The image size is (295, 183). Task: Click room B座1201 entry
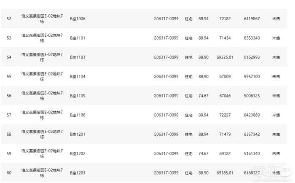point(78,135)
